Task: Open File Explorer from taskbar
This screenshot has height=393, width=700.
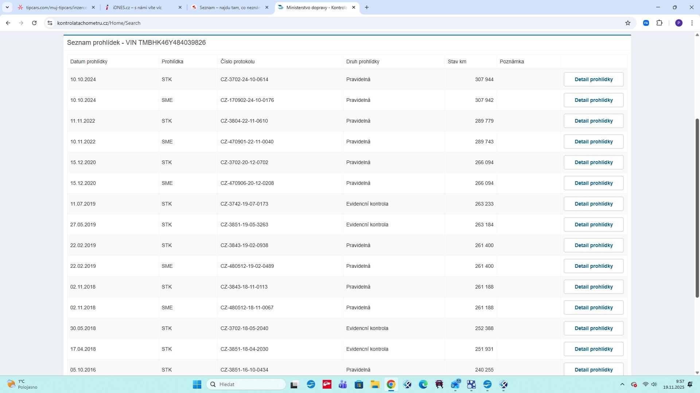Action: click(375, 384)
